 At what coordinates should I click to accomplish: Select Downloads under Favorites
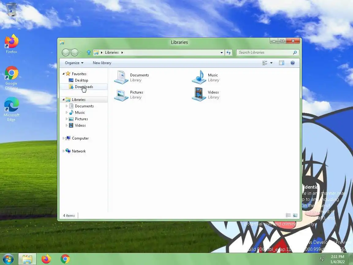[x=84, y=87]
